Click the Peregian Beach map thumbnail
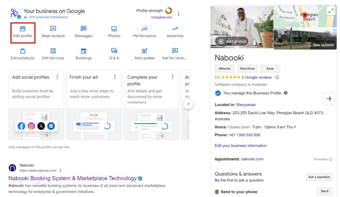 305,16
